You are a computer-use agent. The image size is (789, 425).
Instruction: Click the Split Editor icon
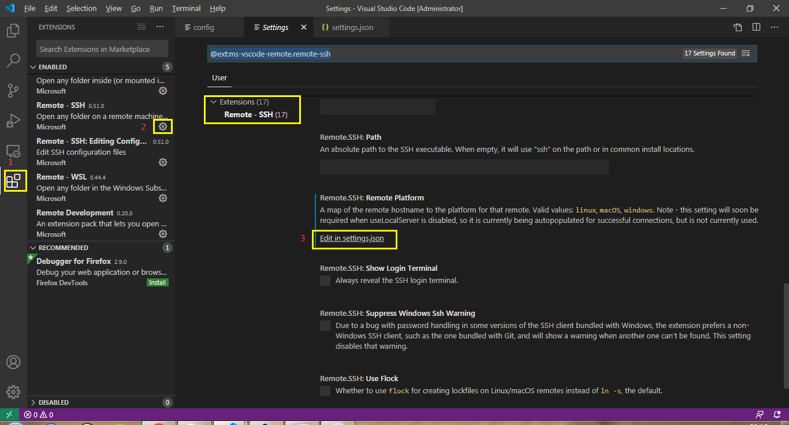click(x=757, y=27)
